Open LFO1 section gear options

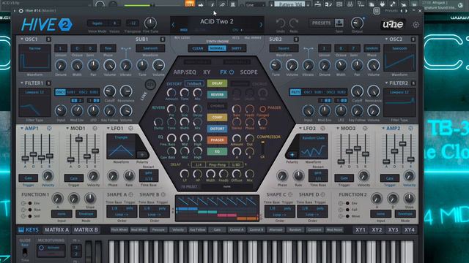[130, 129]
